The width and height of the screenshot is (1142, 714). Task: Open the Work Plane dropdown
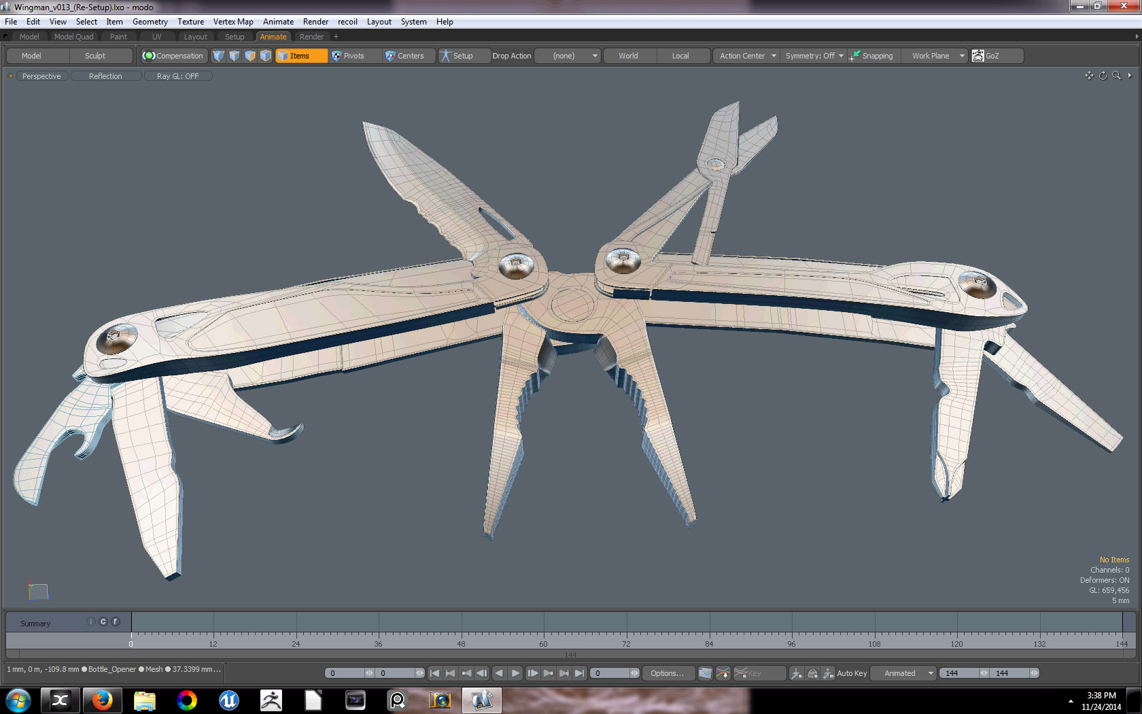pos(935,56)
